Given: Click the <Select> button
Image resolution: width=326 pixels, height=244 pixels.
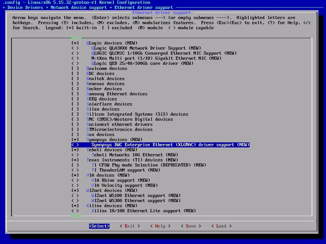Looking at the screenshot, I should 99,226.
